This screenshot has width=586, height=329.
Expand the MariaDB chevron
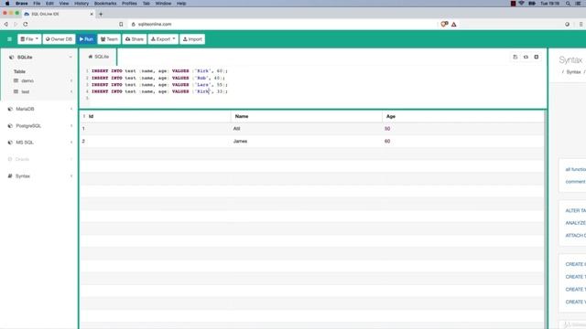click(71, 109)
